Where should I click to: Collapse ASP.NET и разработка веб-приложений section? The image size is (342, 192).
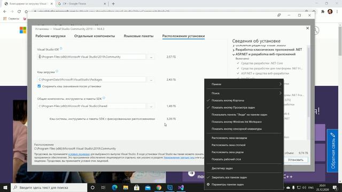coord(234,54)
